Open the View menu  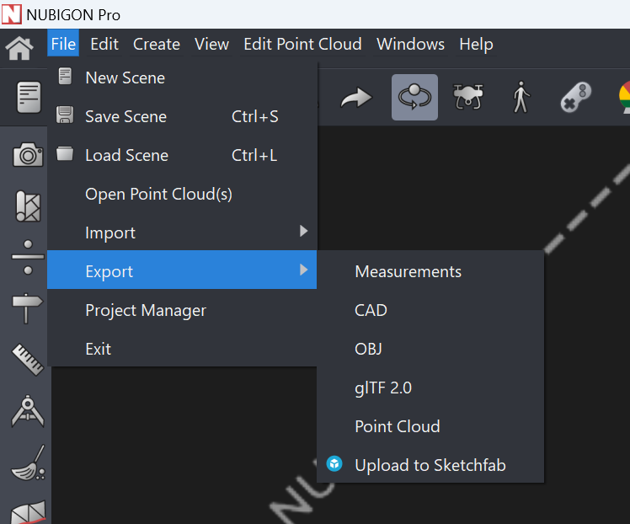point(211,44)
